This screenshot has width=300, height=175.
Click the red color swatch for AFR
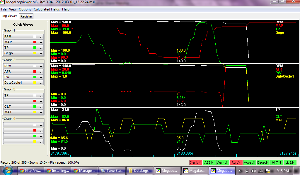[35, 71]
